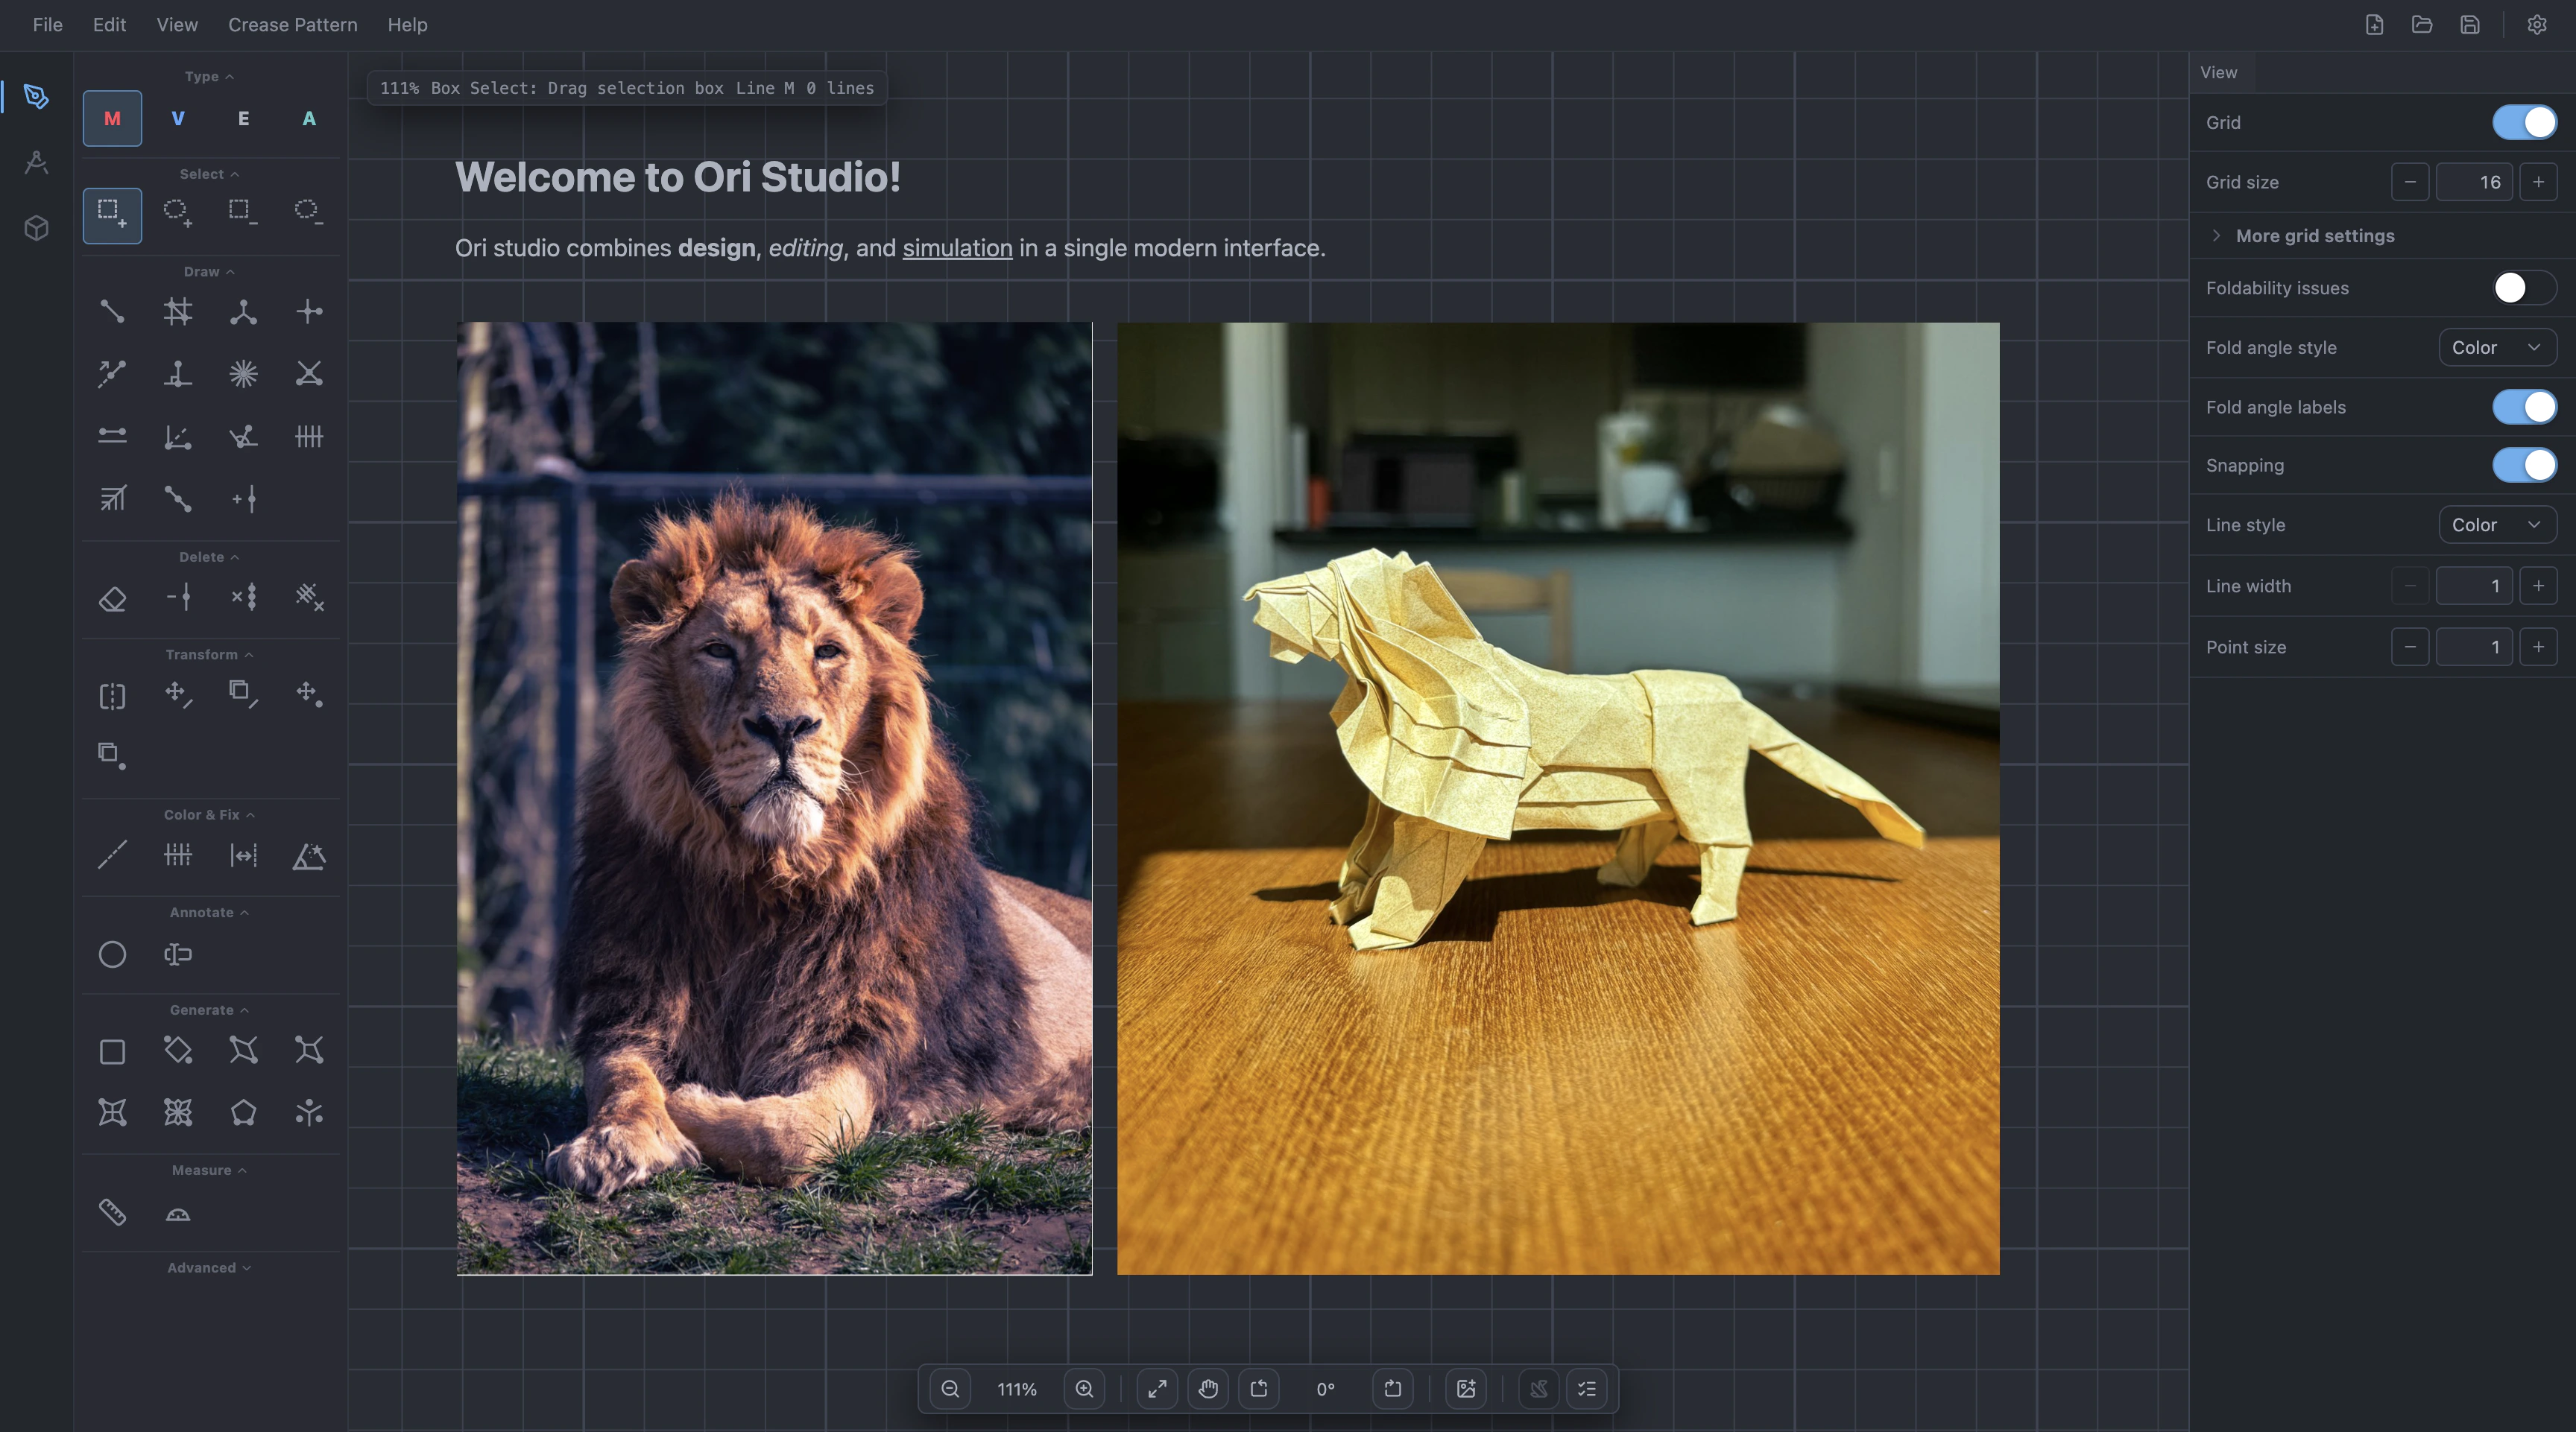The height and width of the screenshot is (1432, 2576).
Task: Click the save file icon
Action: tap(2470, 25)
